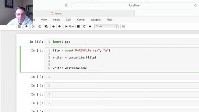The image size is (199, 112).
Task: Select the first empty cell below the active cell
Action: 122,77
